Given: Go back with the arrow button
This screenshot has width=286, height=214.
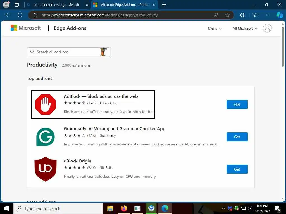Looking at the screenshot, I should tap(8, 15).
